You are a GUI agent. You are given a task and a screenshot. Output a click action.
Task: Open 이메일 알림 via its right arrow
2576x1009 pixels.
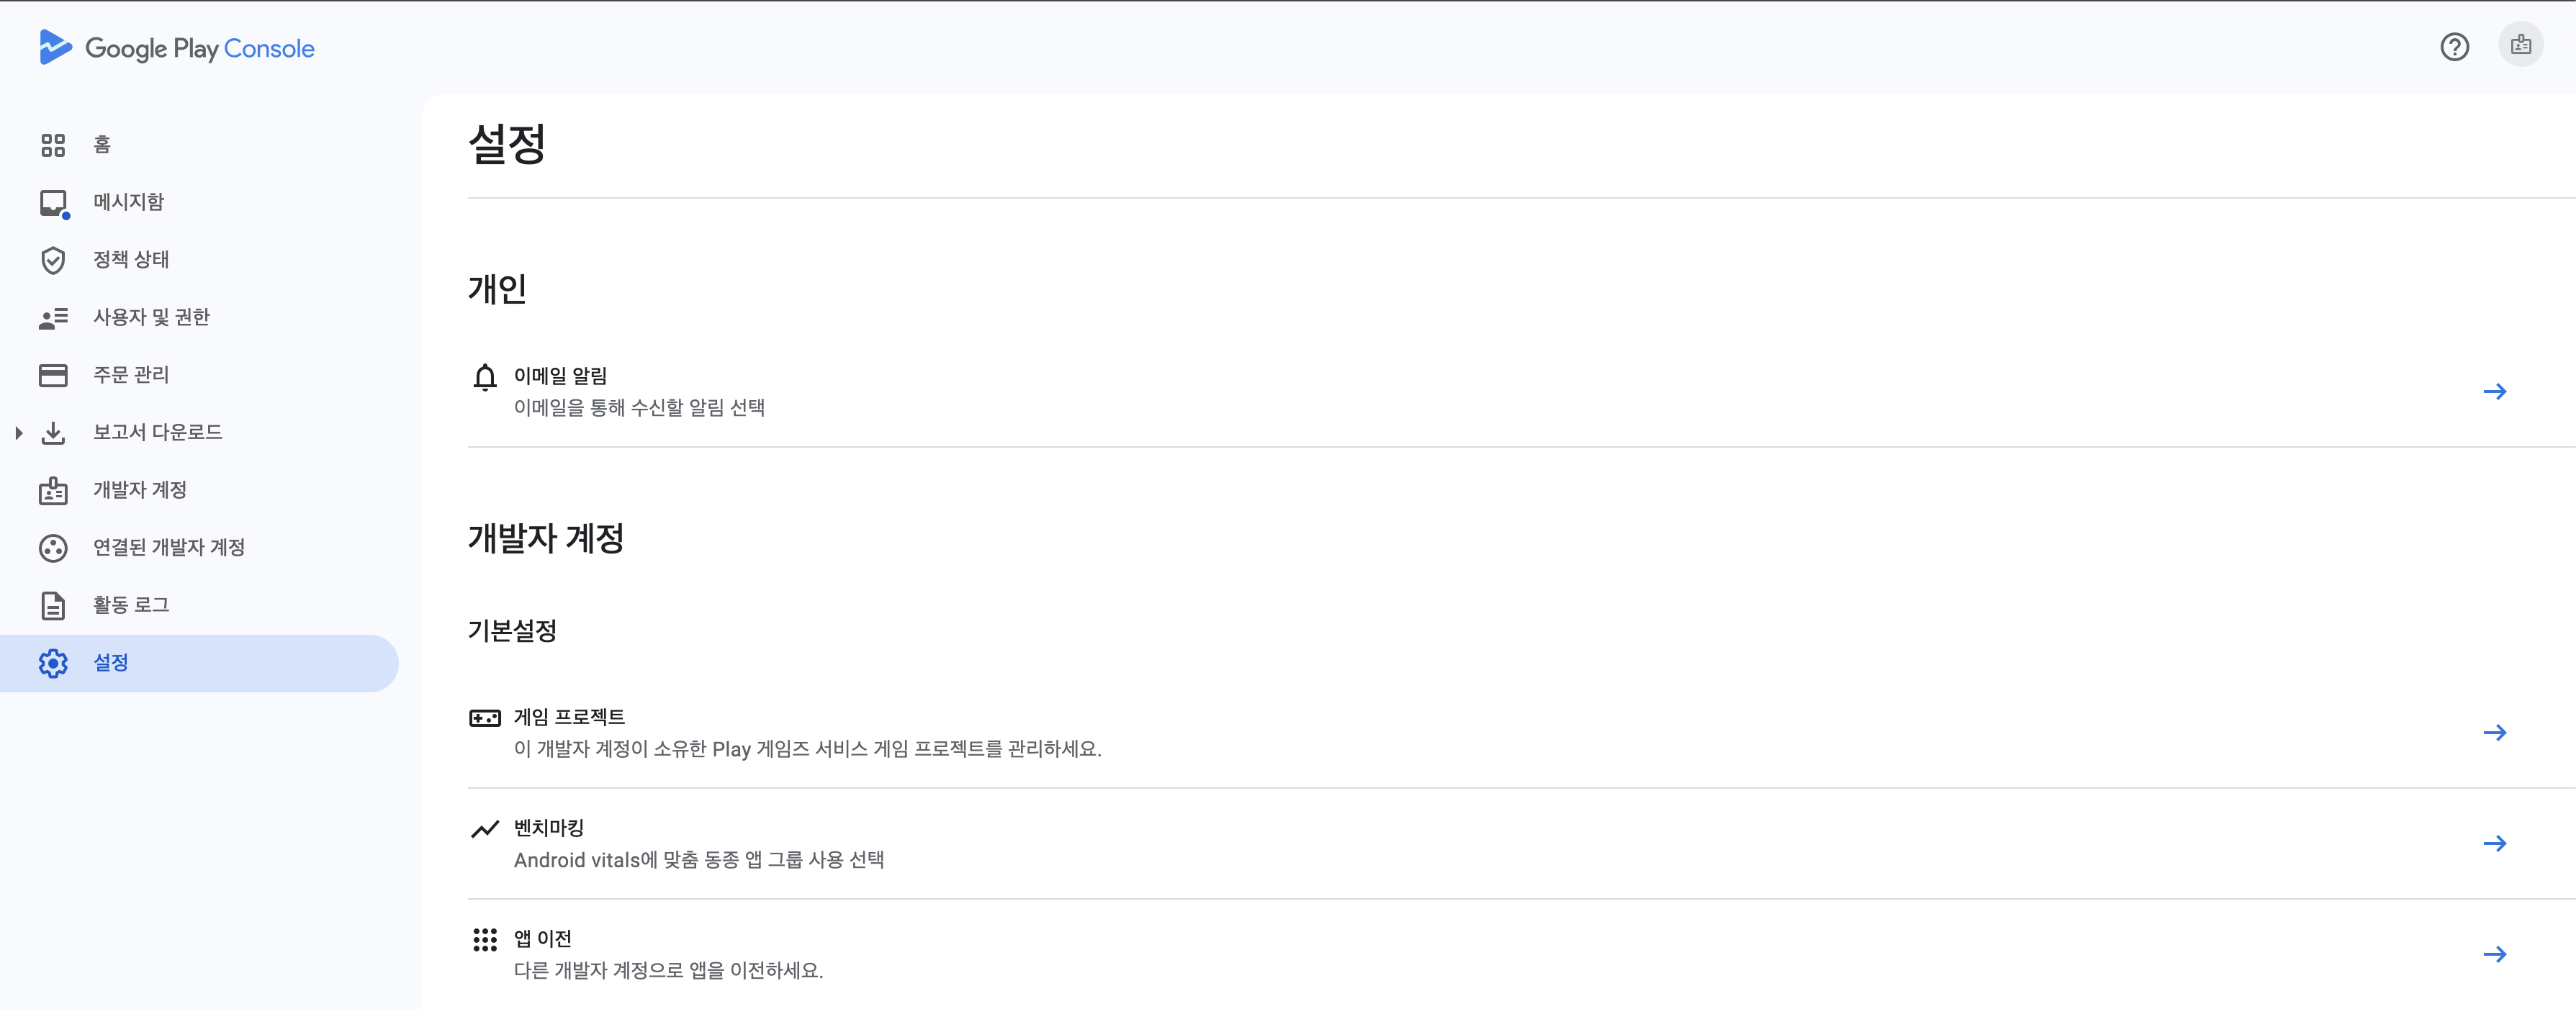point(2494,391)
